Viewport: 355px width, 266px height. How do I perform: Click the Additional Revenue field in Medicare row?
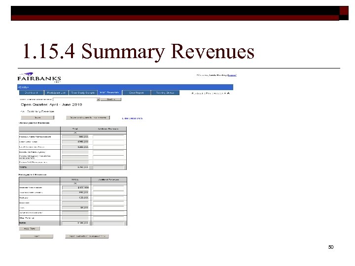coord(108,198)
